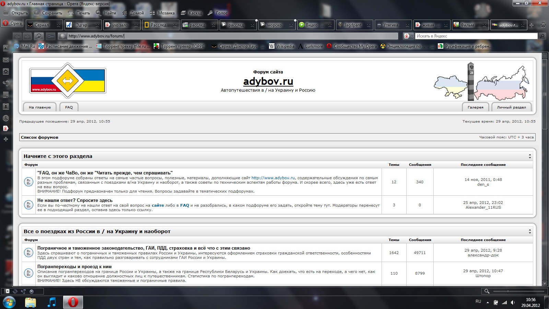Open the Mail panel in Opera sidebar

[6, 60]
